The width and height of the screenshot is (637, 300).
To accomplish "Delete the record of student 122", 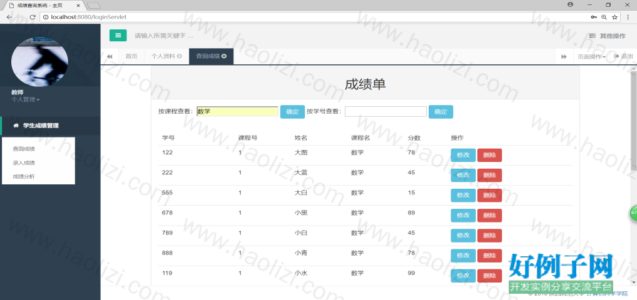I will [x=489, y=155].
